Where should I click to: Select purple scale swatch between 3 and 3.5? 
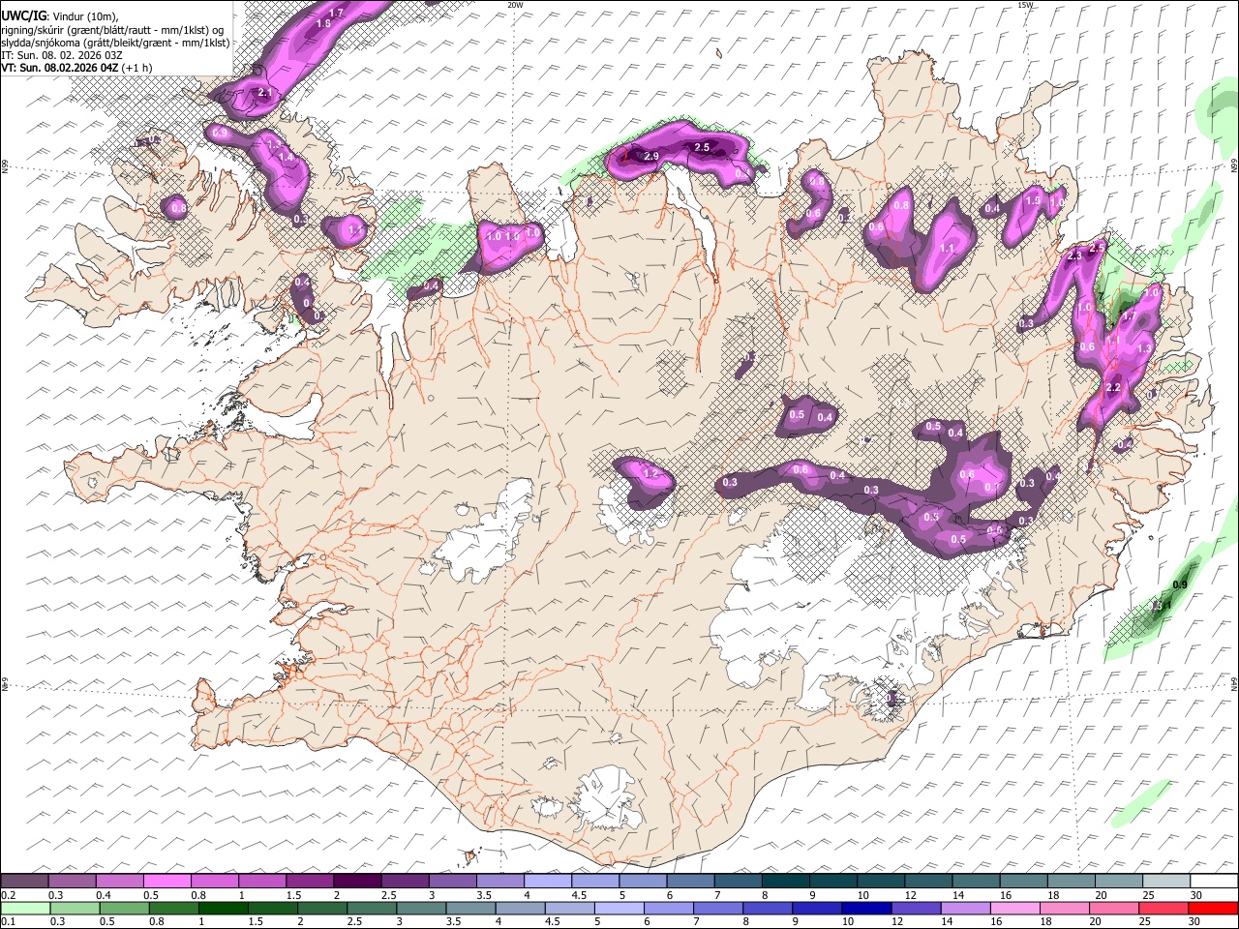tap(452, 882)
